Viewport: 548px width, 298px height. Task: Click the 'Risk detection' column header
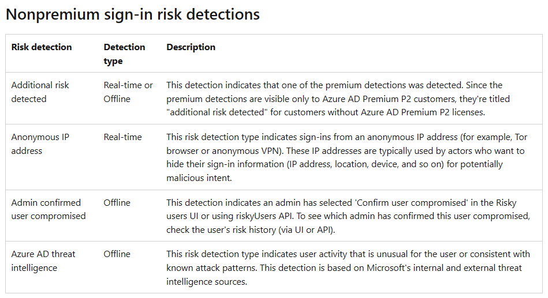(42, 47)
